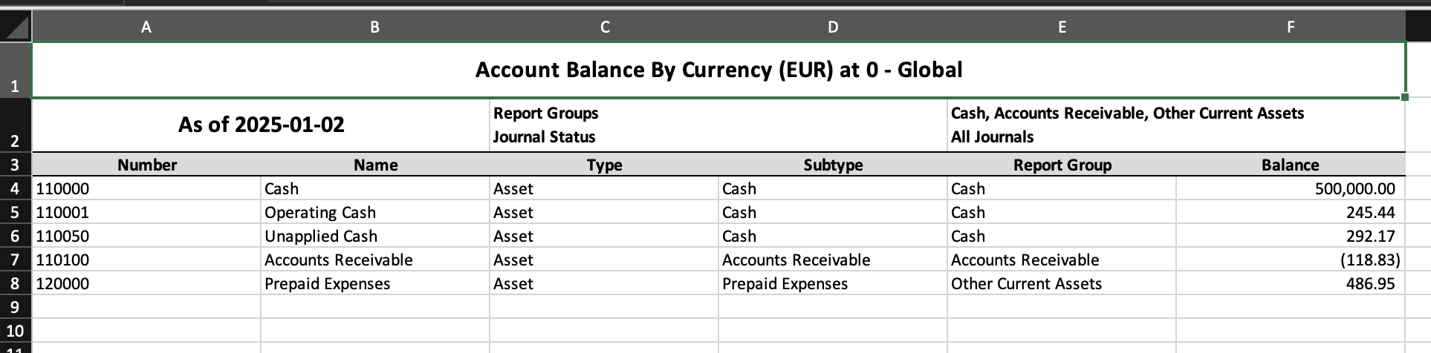Screen dimensions: 1431x353
Task: Click the select-all corner triangle
Action: [16, 27]
